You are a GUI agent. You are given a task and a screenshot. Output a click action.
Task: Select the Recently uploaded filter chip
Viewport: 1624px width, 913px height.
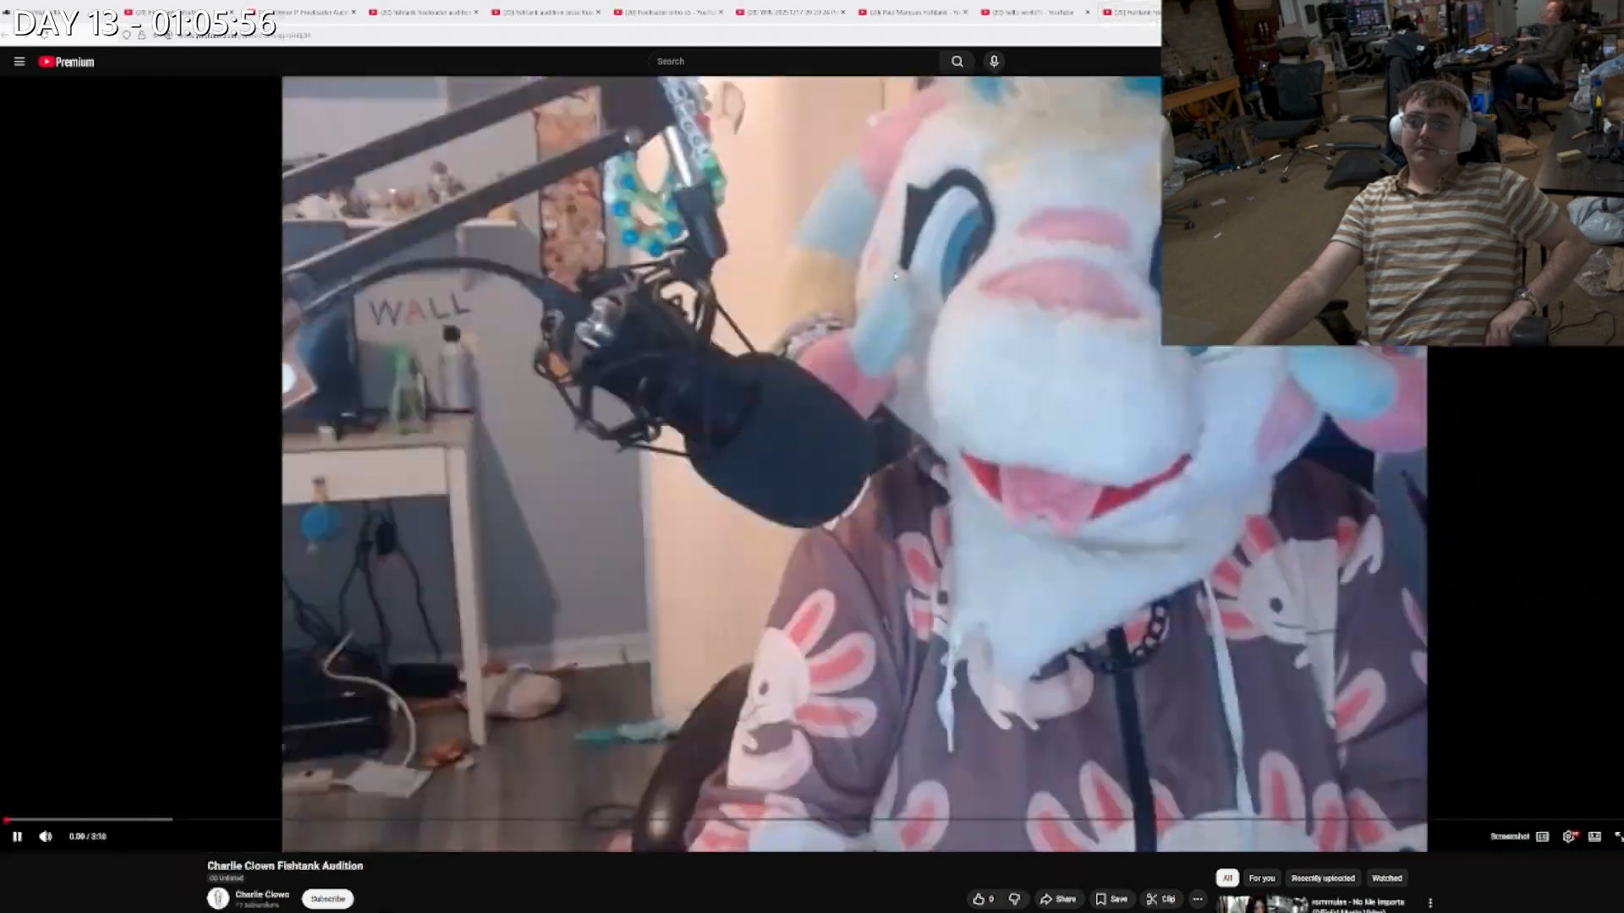click(1323, 878)
